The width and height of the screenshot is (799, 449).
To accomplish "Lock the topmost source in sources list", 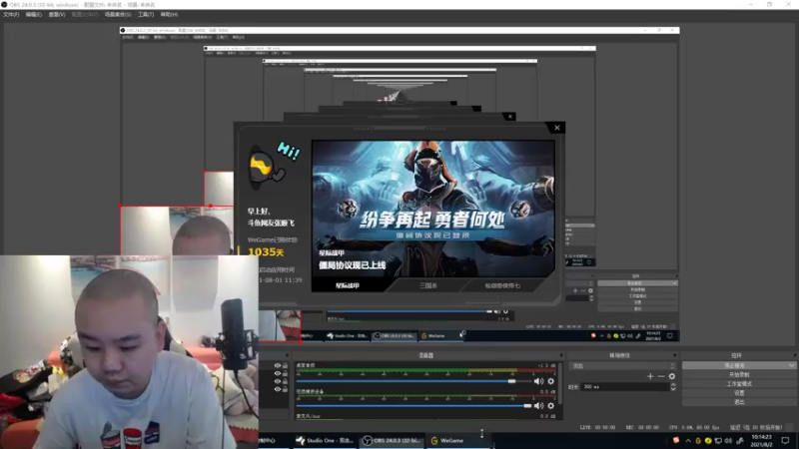I will 285,365.
